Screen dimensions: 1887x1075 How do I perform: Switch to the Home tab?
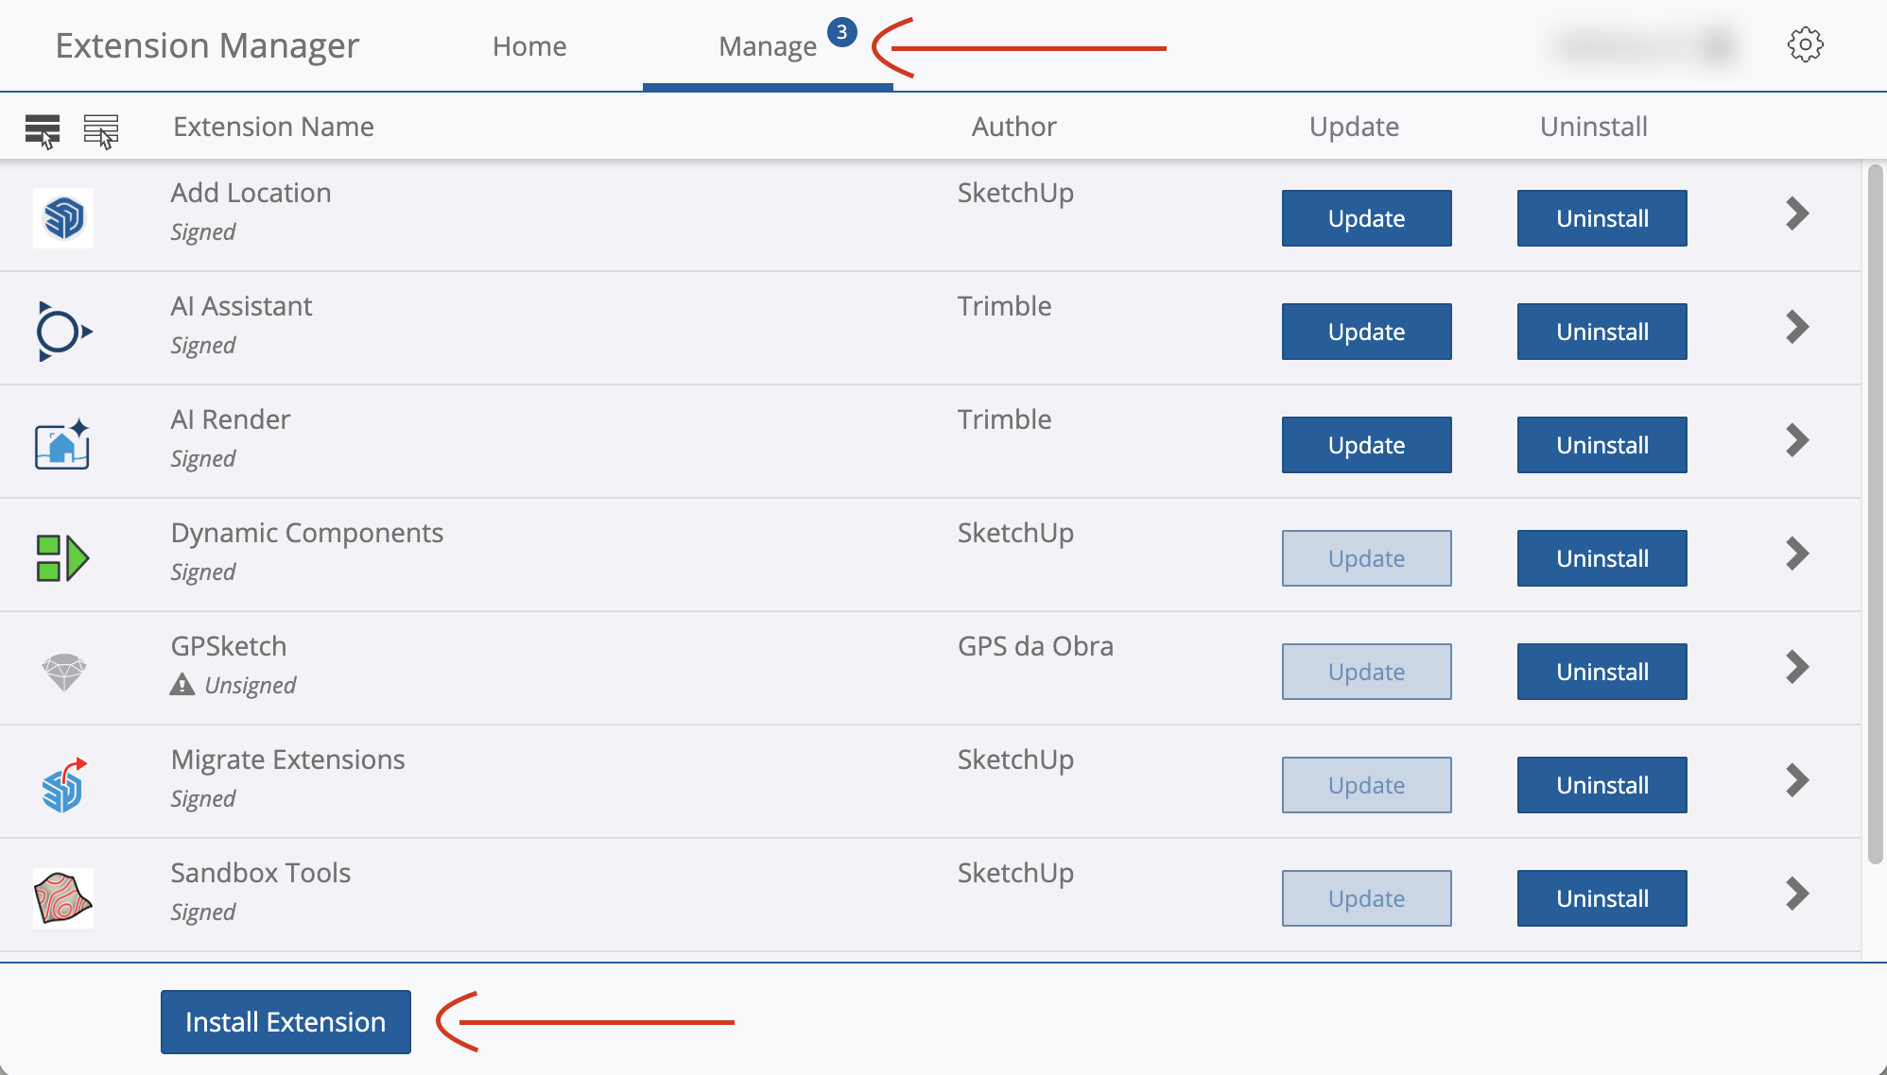[529, 46]
